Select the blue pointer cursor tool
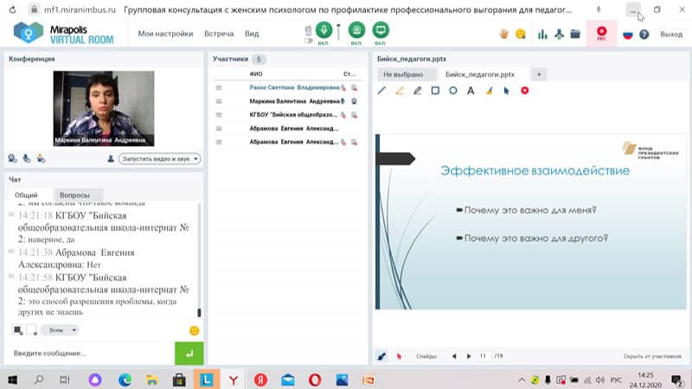Viewport: 692px width, 389px height. 507,91
